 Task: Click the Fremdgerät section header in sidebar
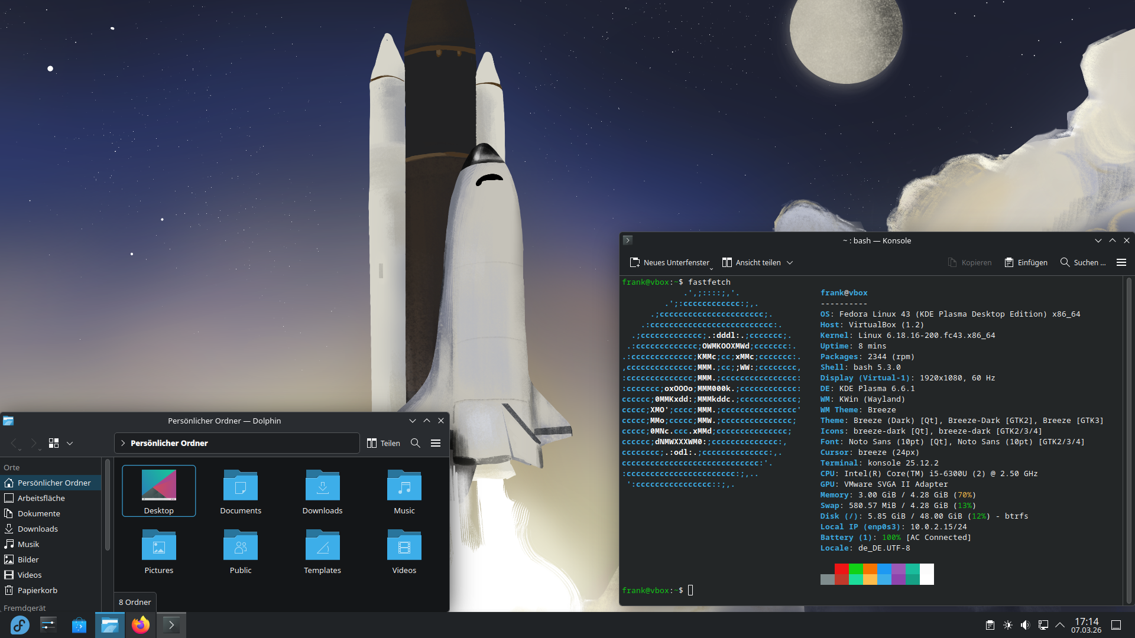coord(24,608)
